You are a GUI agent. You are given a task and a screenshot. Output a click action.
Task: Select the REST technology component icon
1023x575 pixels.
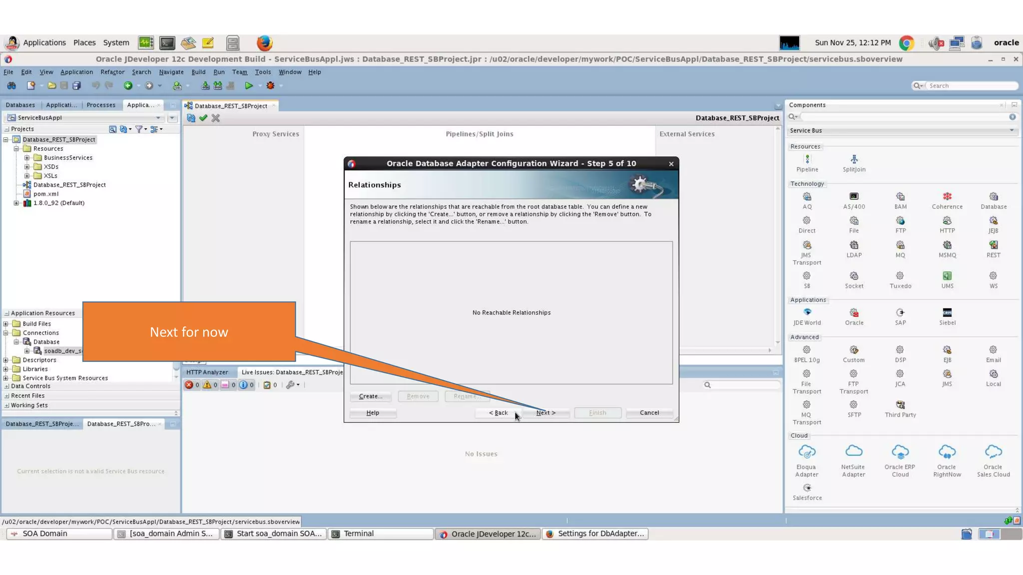pos(993,246)
